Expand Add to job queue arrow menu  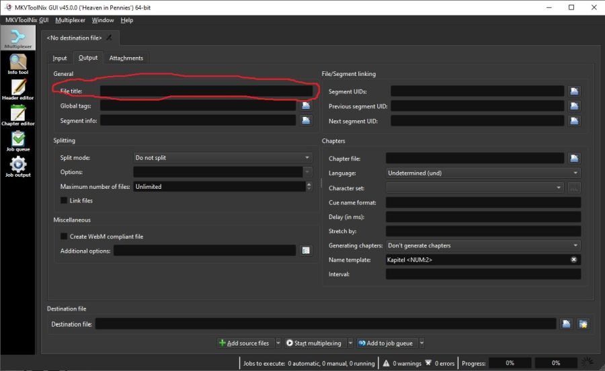[421, 343]
